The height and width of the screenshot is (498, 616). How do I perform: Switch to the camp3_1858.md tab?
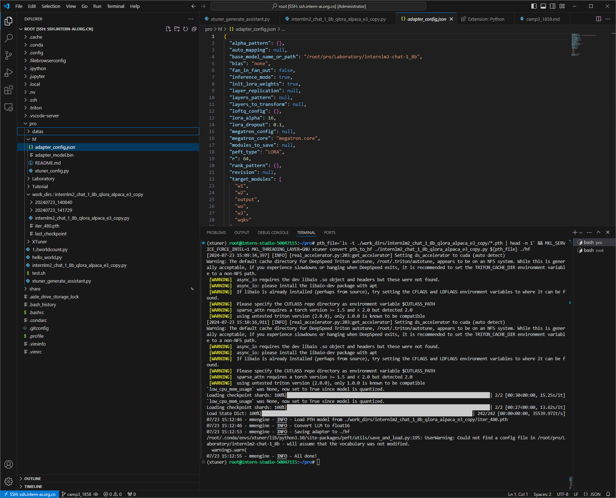542,19
